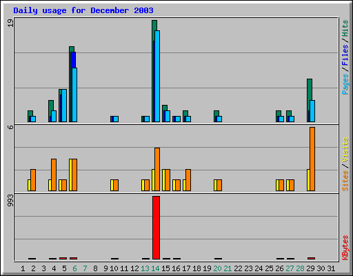Screen dimensions: 353x276
Task: Select the orange Sites bar for day 17
Action: coord(188,180)
